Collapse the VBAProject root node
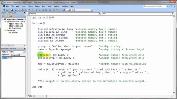The width and height of the screenshot is (177, 99). (x=2, y=20)
